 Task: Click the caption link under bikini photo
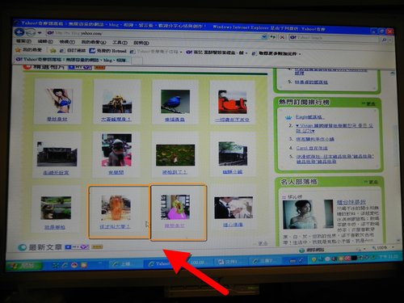click(57, 119)
